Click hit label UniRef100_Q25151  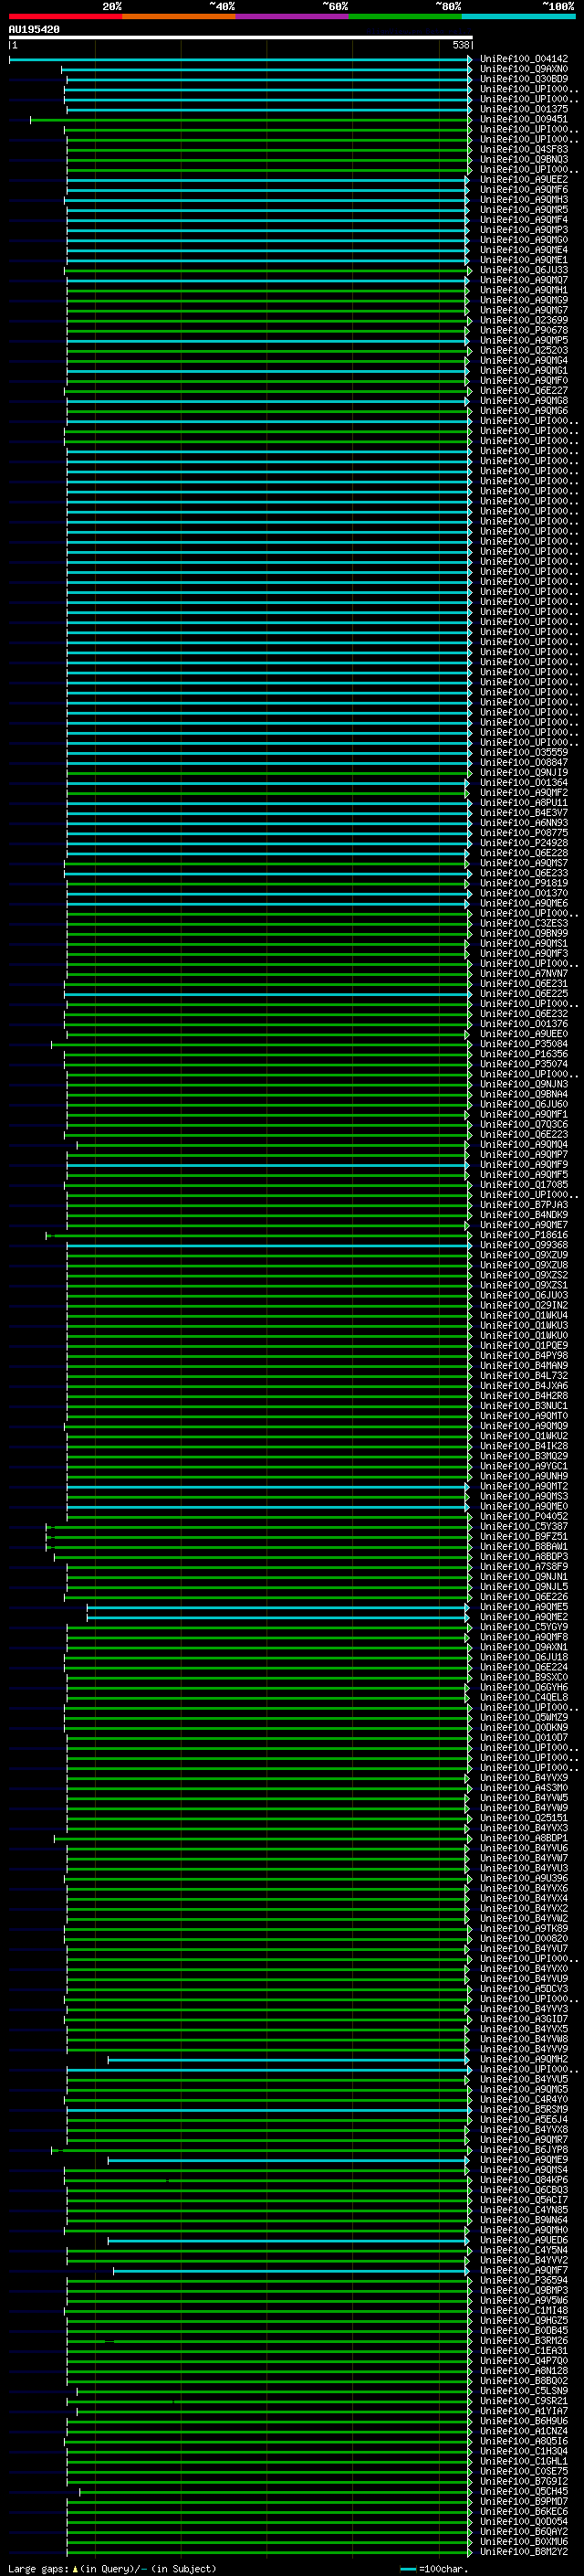click(x=524, y=1818)
